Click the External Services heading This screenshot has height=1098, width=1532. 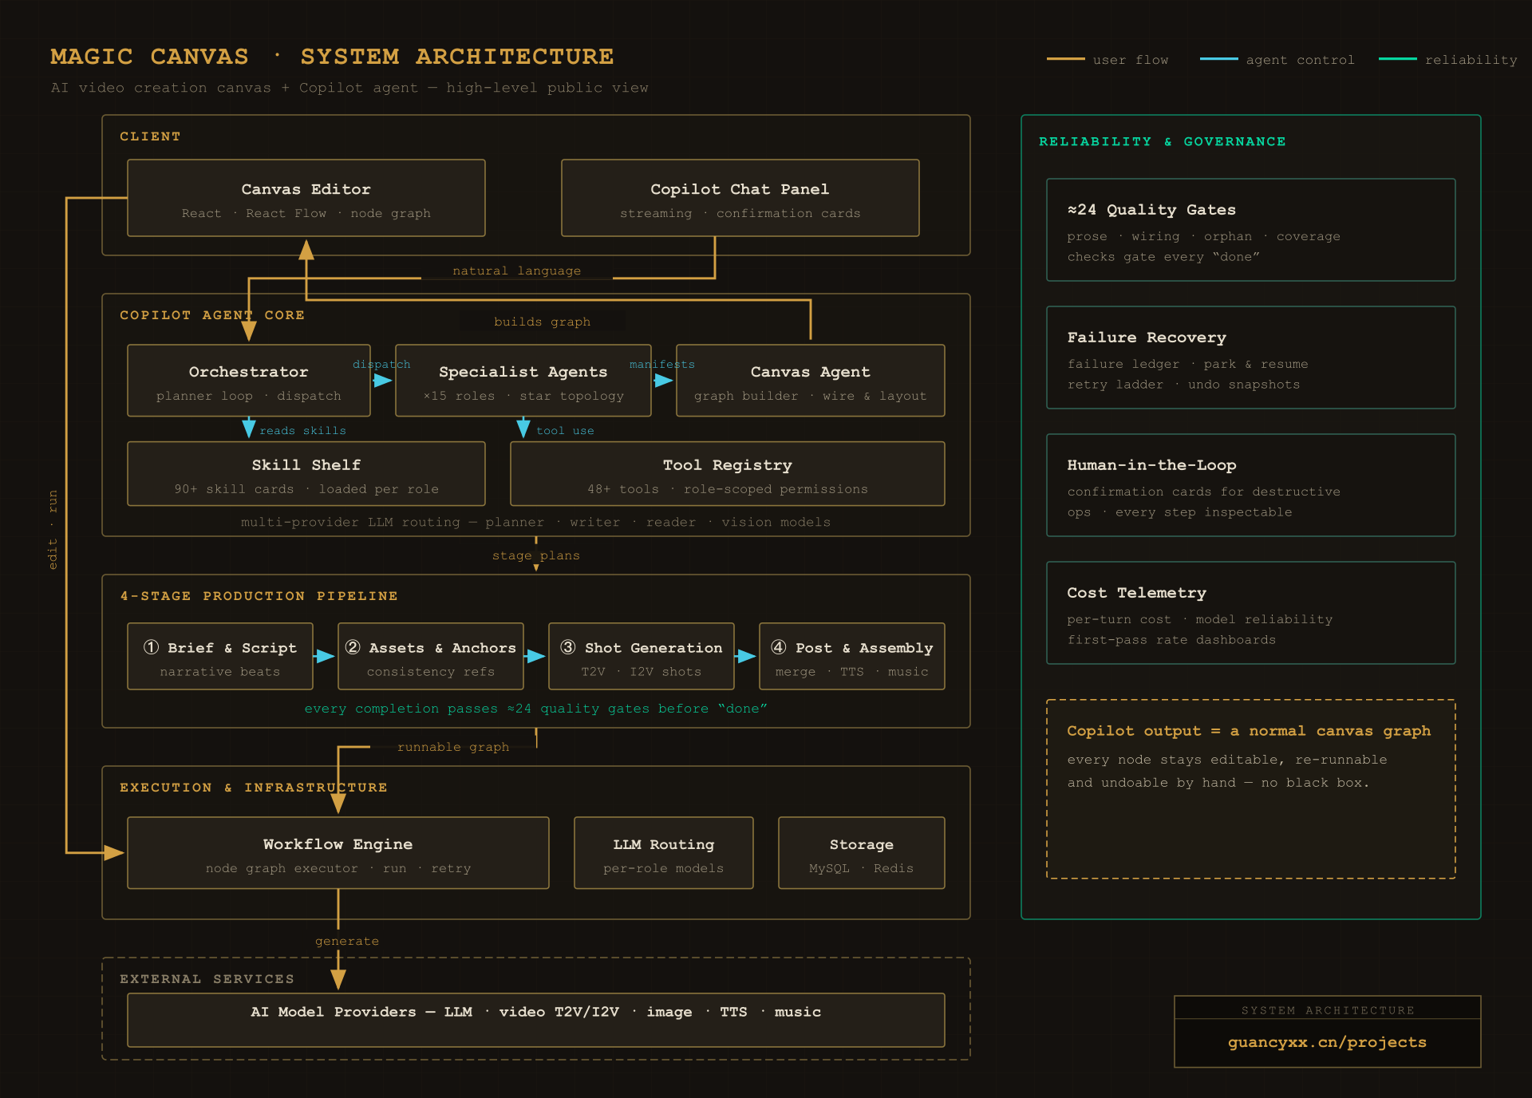pyautogui.click(x=207, y=979)
